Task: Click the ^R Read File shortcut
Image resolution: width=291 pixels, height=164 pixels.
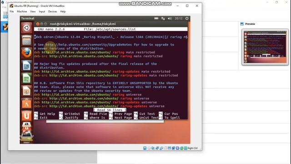Action: pos(95,114)
